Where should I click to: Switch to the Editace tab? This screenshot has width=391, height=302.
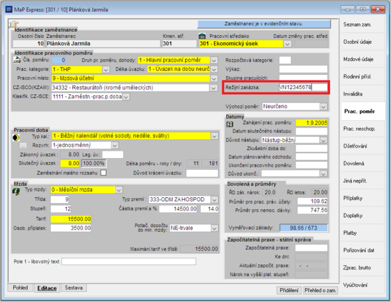coord(47,288)
